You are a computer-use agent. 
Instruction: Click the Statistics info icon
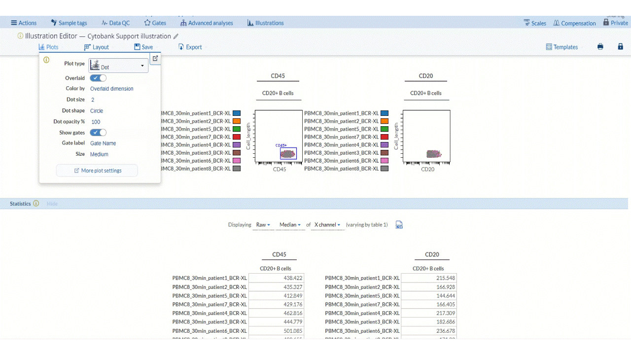click(36, 204)
